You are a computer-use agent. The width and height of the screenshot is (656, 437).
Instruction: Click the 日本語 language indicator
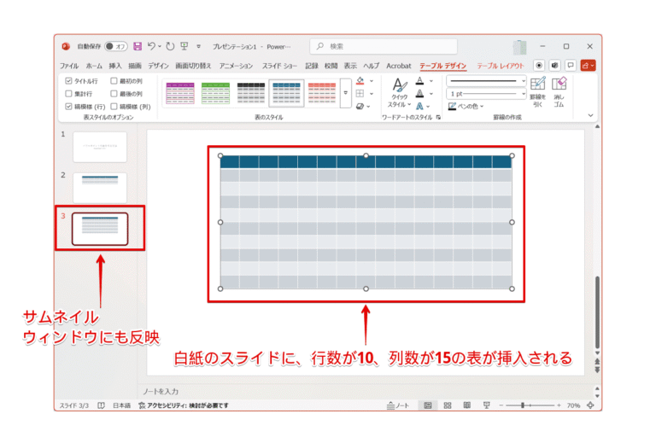coord(122,405)
